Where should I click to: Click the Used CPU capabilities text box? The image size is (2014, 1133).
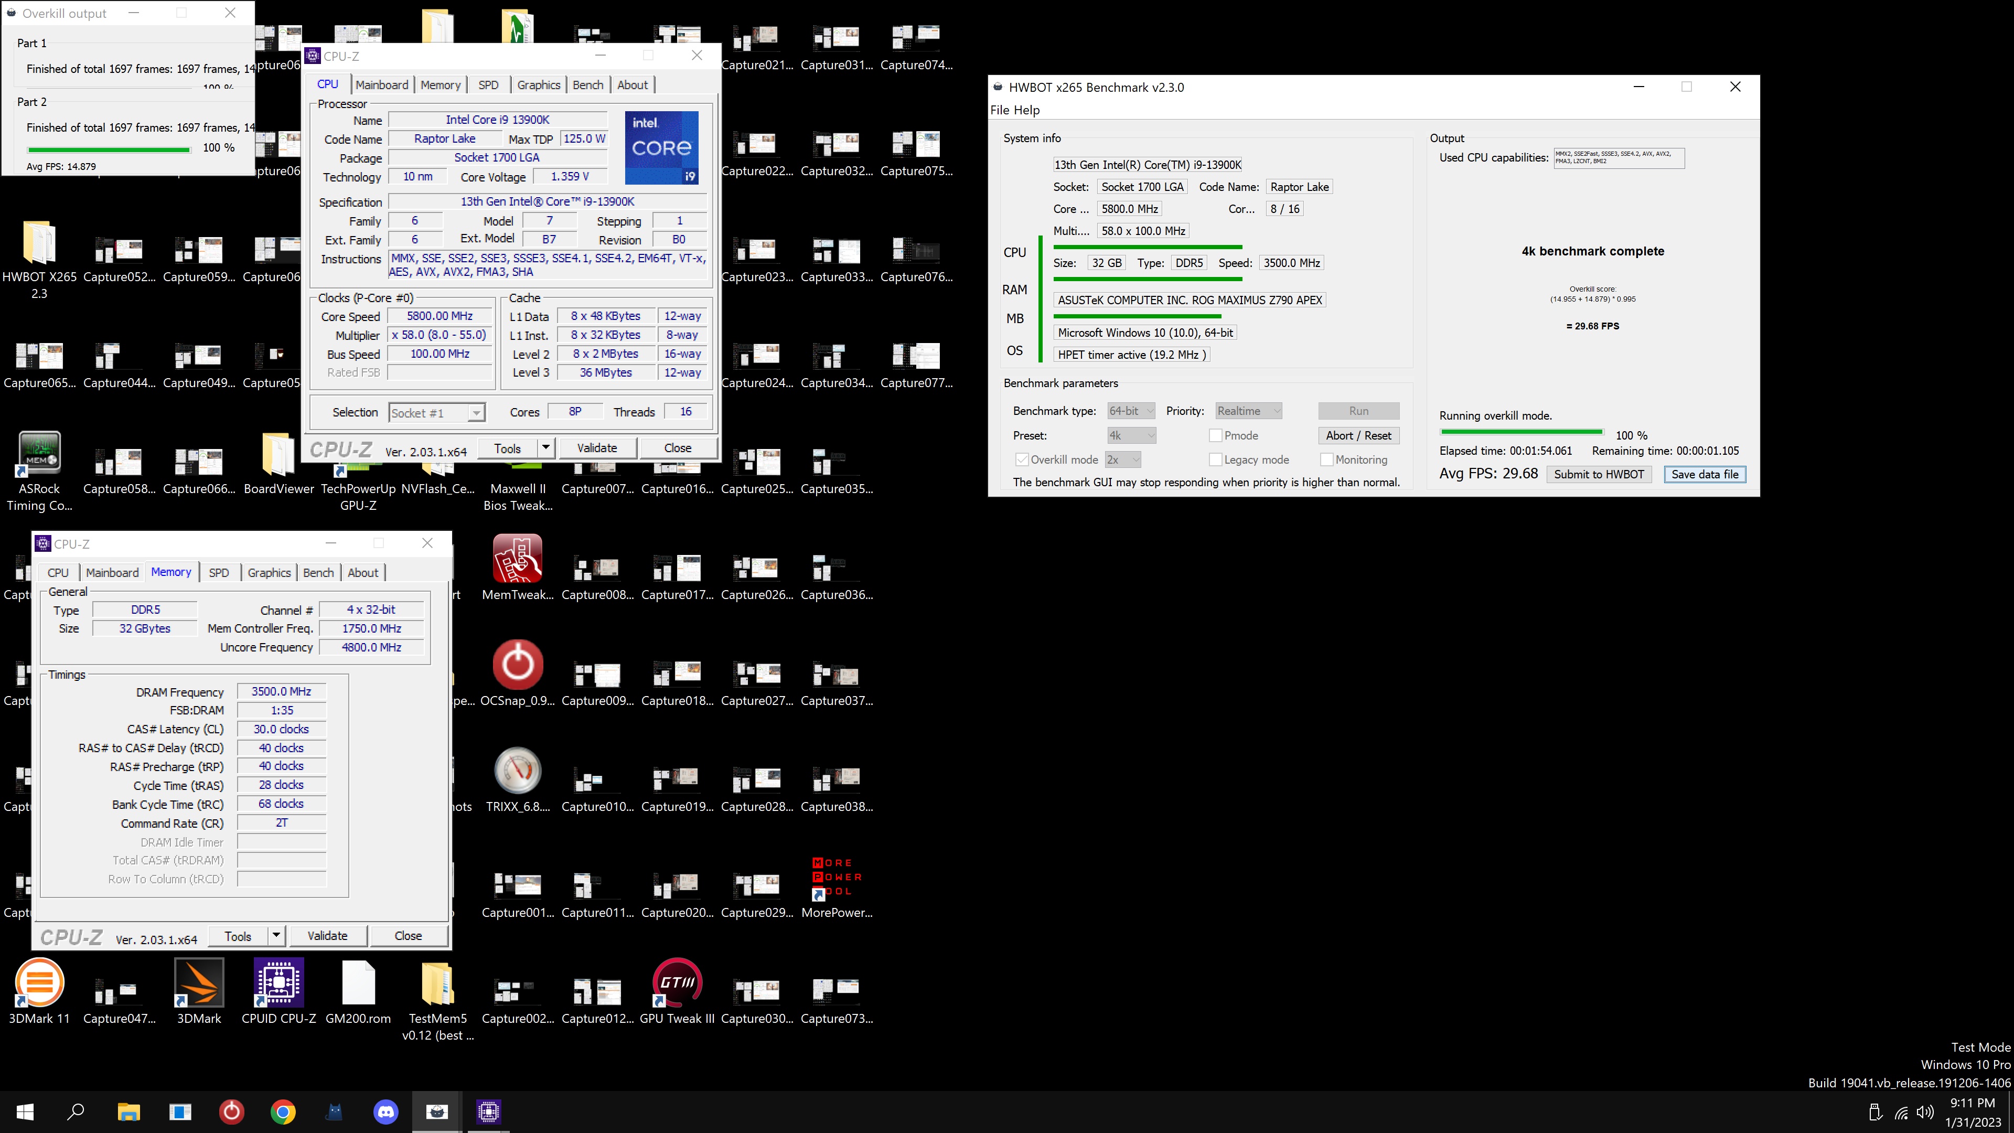click(1619, 158)
